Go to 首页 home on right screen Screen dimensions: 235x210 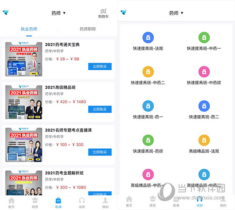[x=129, y=202]
